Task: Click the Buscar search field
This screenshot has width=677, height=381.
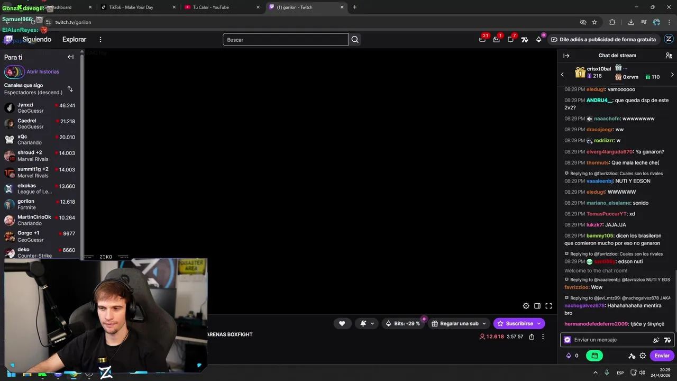Action: pyautogui.click(x=286, y=40)
